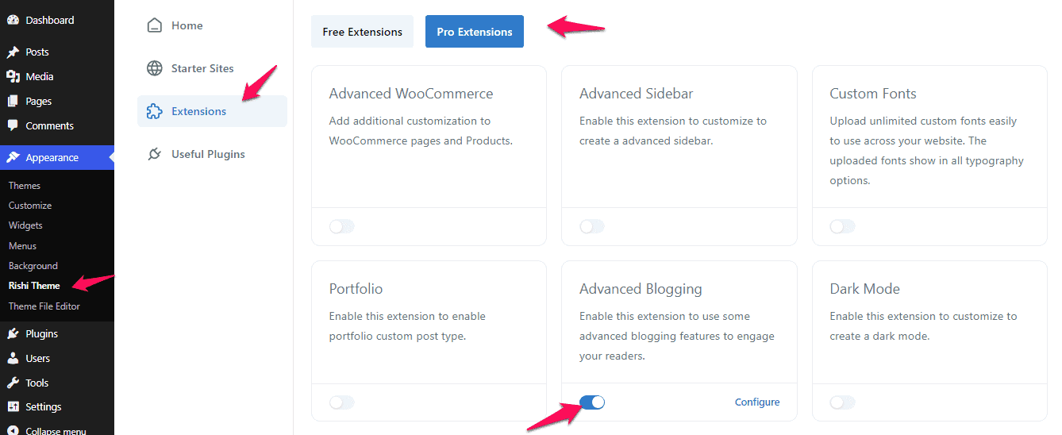Click the Dashboard gauge icon
1062x435 pixels.
[13, 20]
